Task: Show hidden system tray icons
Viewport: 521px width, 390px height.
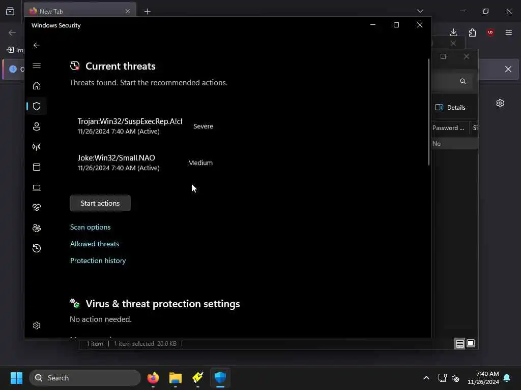Action: click(426, 378)
